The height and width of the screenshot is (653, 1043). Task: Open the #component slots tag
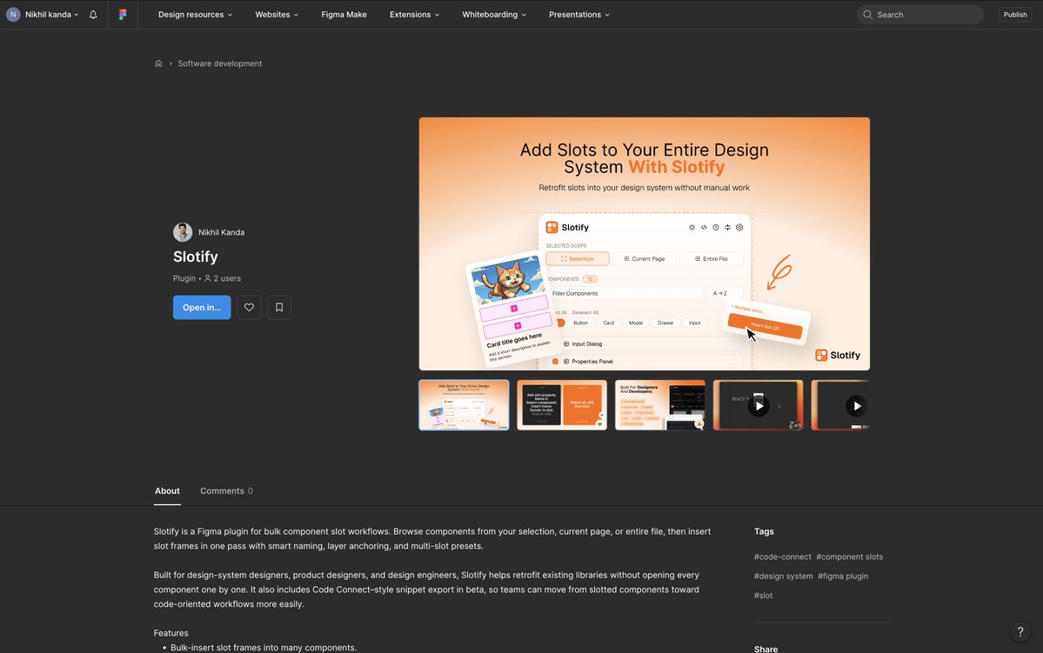tap(849, 557)
